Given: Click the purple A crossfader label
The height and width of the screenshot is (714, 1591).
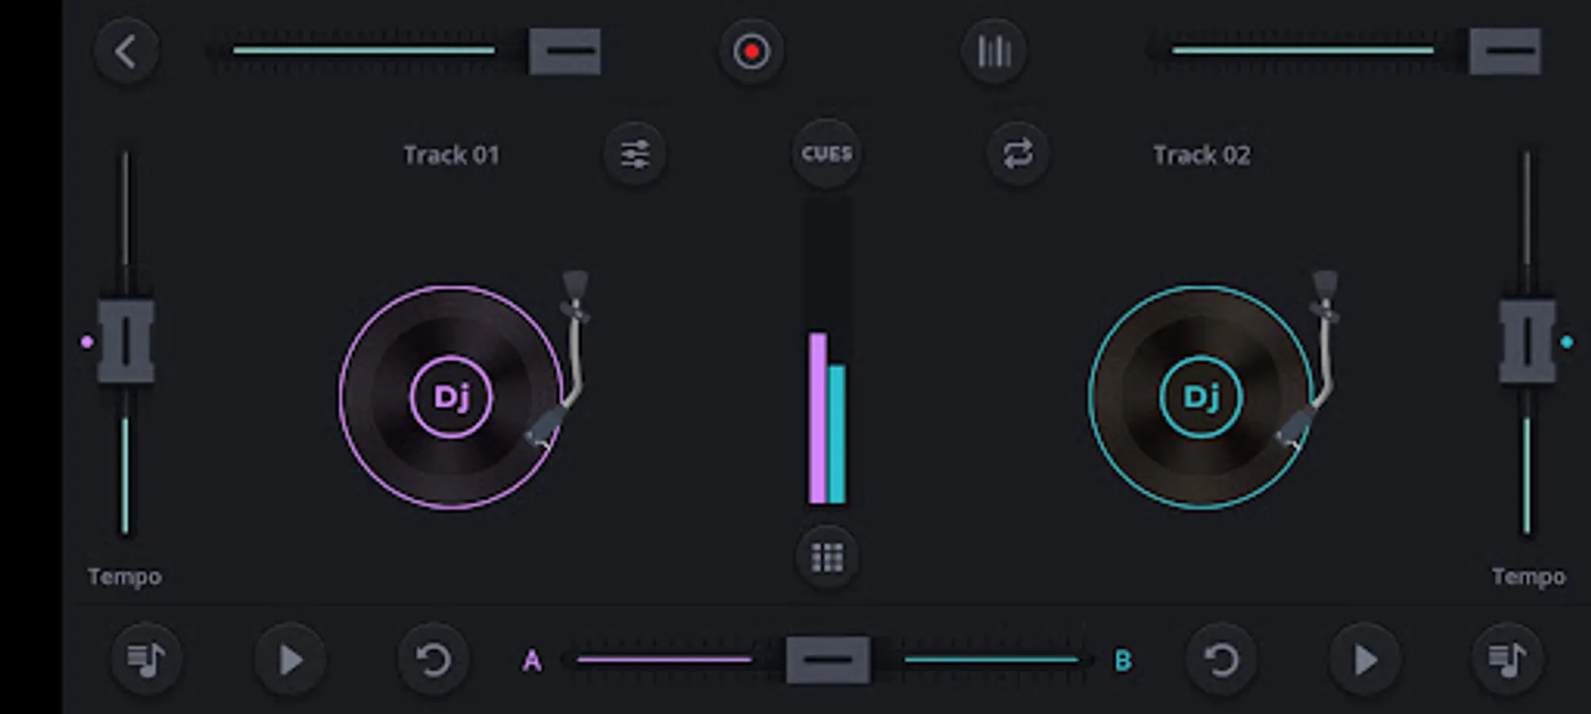Looking at the screenshot, I should (532, 660).
